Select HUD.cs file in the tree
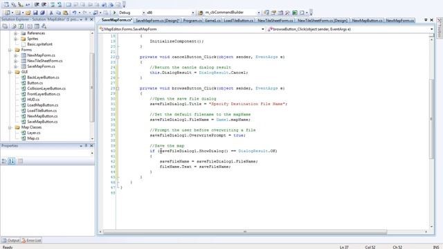This screenshot has height=249, width=443. [33, 100]
